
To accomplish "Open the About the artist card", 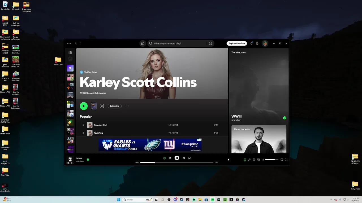I will [259, 139].
